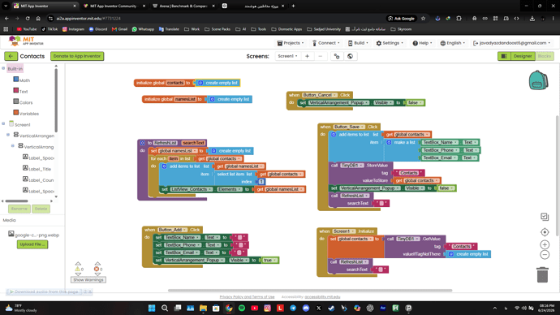
Task: Collapse the first VerticalArrangement node
Action: coord(8,135)
